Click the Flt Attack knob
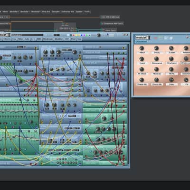The width and height of the screenshot is (190, 190). (x=142, y=69)
